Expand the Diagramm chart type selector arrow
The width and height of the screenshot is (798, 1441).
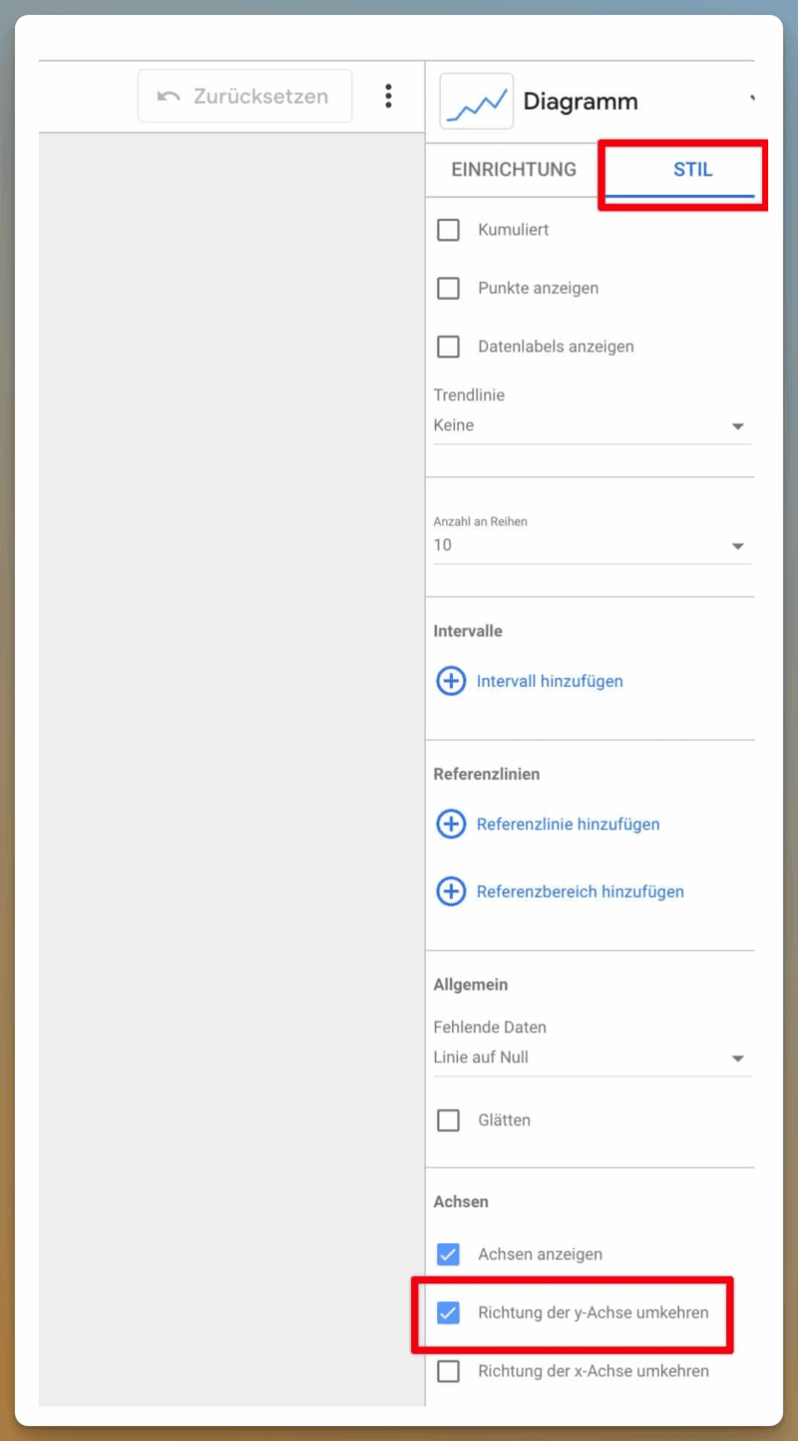pos(751,99)
